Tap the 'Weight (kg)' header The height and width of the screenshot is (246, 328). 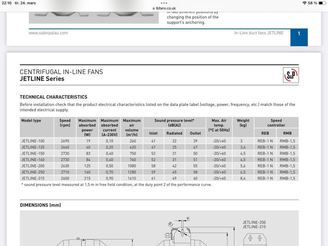(x=243, y=127)
